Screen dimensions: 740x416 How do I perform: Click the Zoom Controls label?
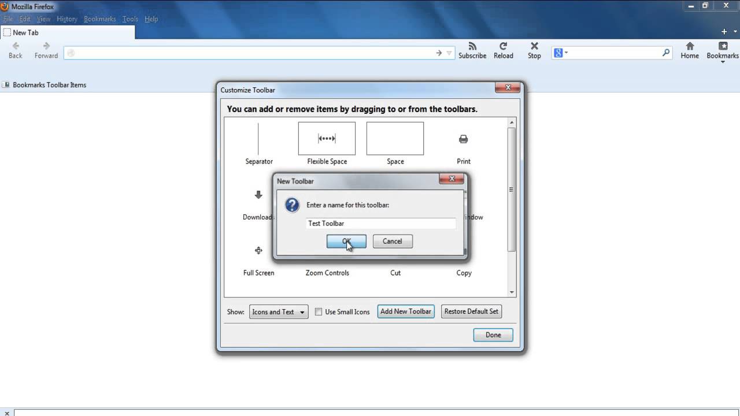327,273
